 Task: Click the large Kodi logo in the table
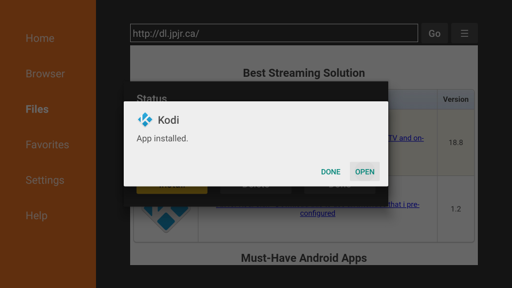pos(166,218)
